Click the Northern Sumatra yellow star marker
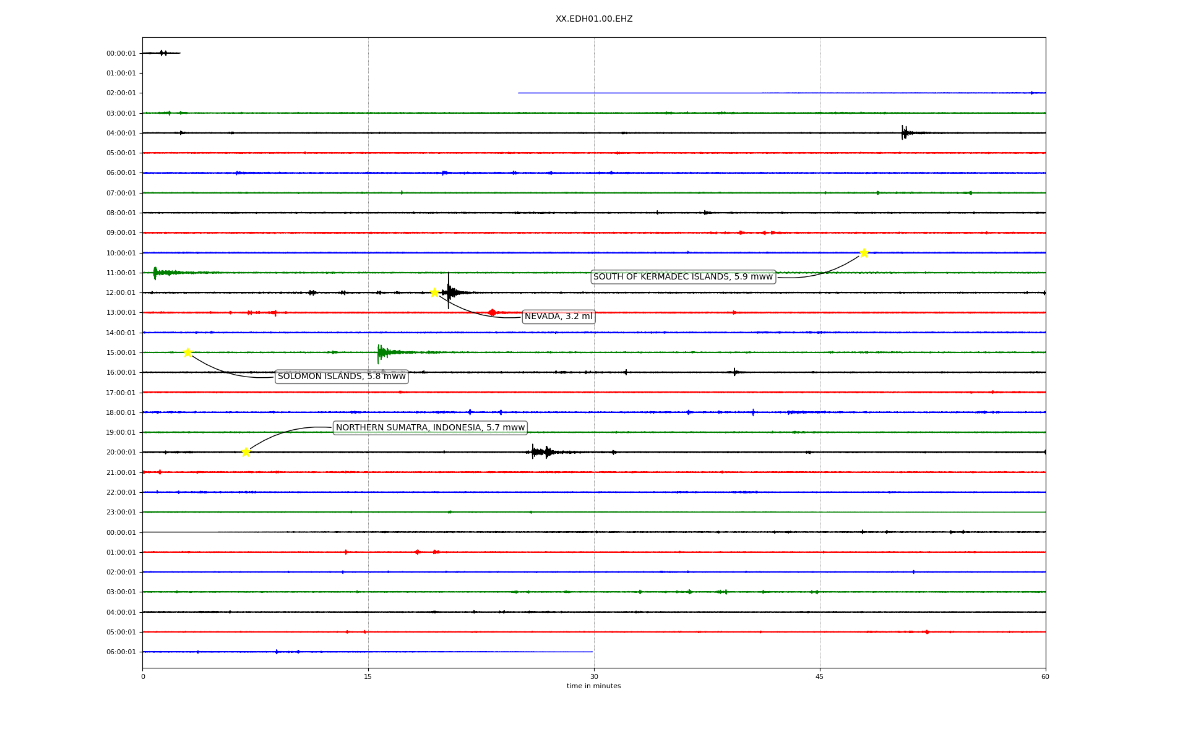The height and width of the screenshot is (742, 1188). click(246, 452)
